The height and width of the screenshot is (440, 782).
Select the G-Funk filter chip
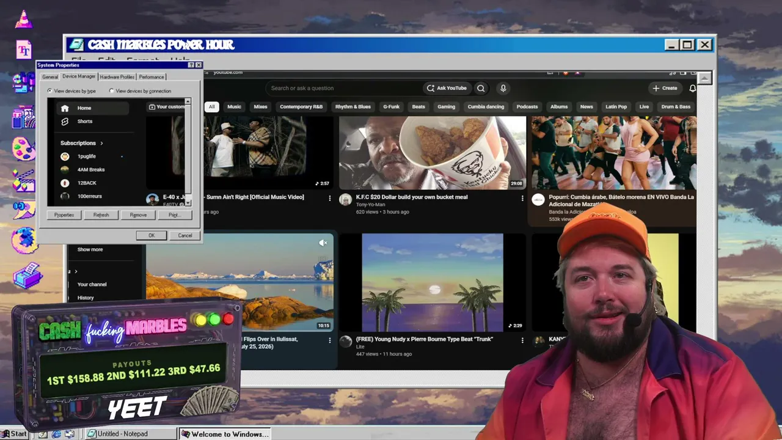391,107
